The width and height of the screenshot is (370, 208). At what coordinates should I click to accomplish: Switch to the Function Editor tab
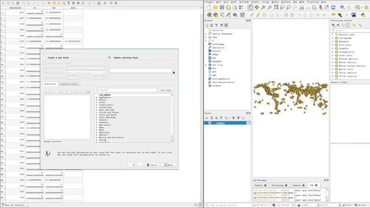click(x=69, y=84)
